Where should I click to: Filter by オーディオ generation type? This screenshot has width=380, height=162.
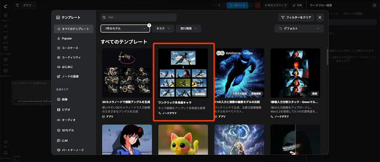point(73,120)
